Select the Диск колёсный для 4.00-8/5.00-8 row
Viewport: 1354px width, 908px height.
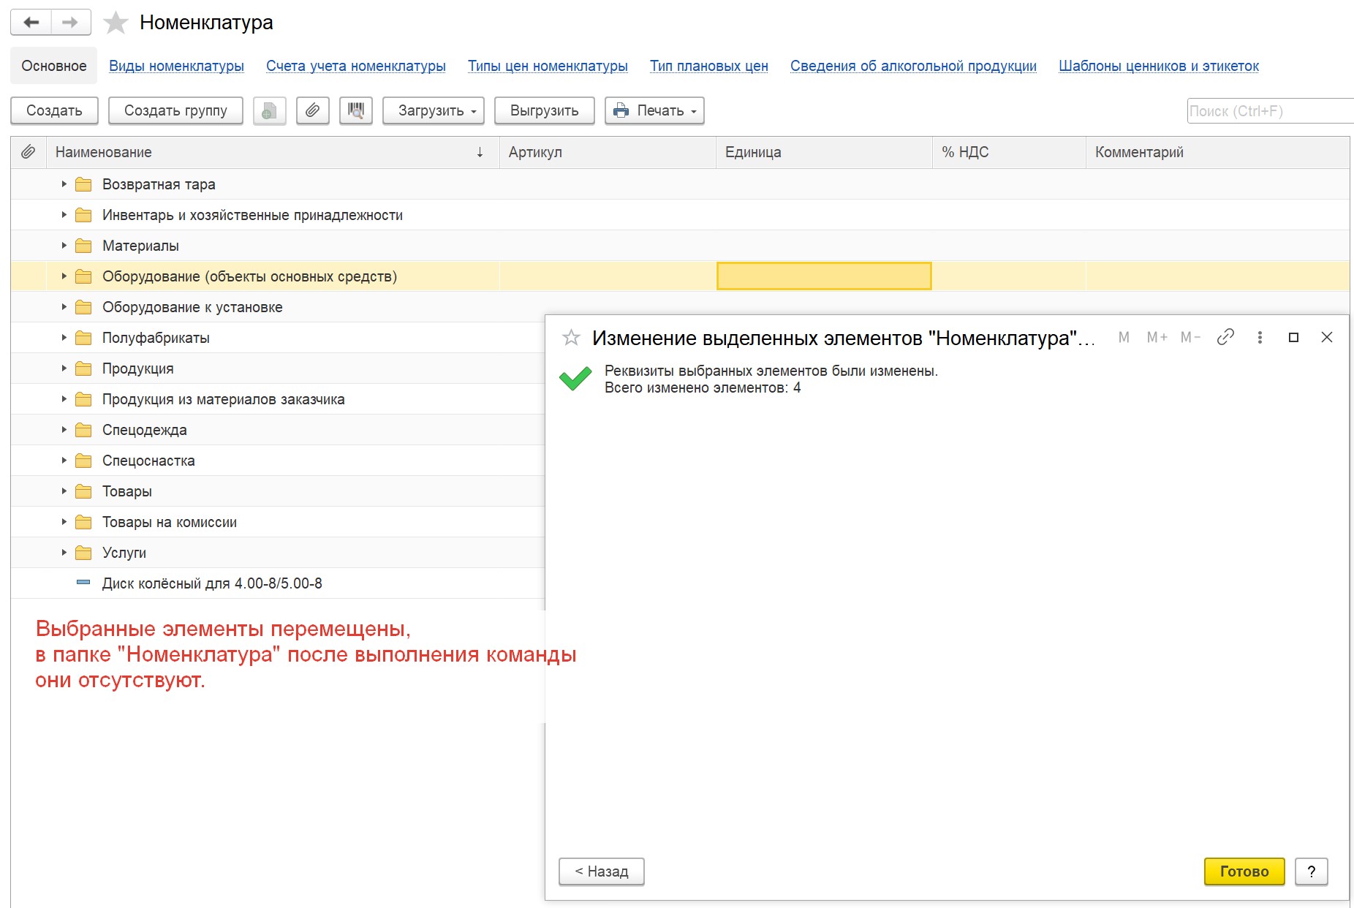[278, 583]
